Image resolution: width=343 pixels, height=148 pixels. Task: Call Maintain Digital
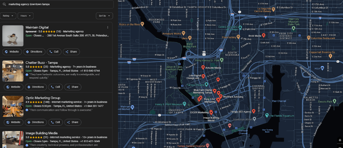click(54, 52)
